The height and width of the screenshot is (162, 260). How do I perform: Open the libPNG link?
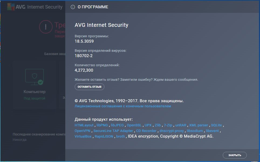click(x=102, y=125)
